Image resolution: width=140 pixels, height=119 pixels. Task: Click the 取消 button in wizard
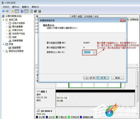click(118, 78)
